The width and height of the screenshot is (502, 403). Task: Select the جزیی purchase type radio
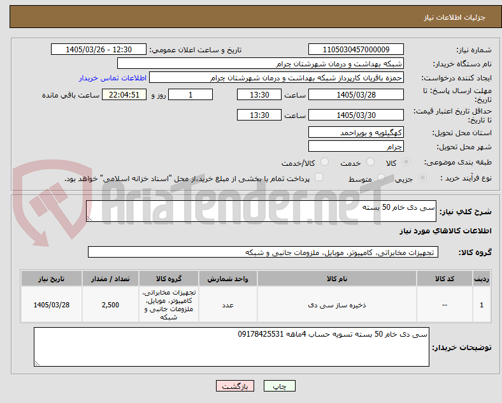(422, 178)
